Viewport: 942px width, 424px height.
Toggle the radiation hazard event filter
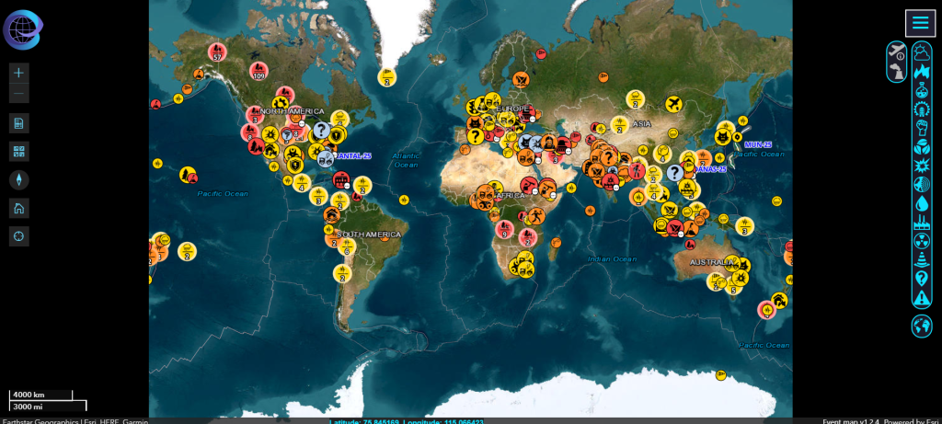[922, 241]
